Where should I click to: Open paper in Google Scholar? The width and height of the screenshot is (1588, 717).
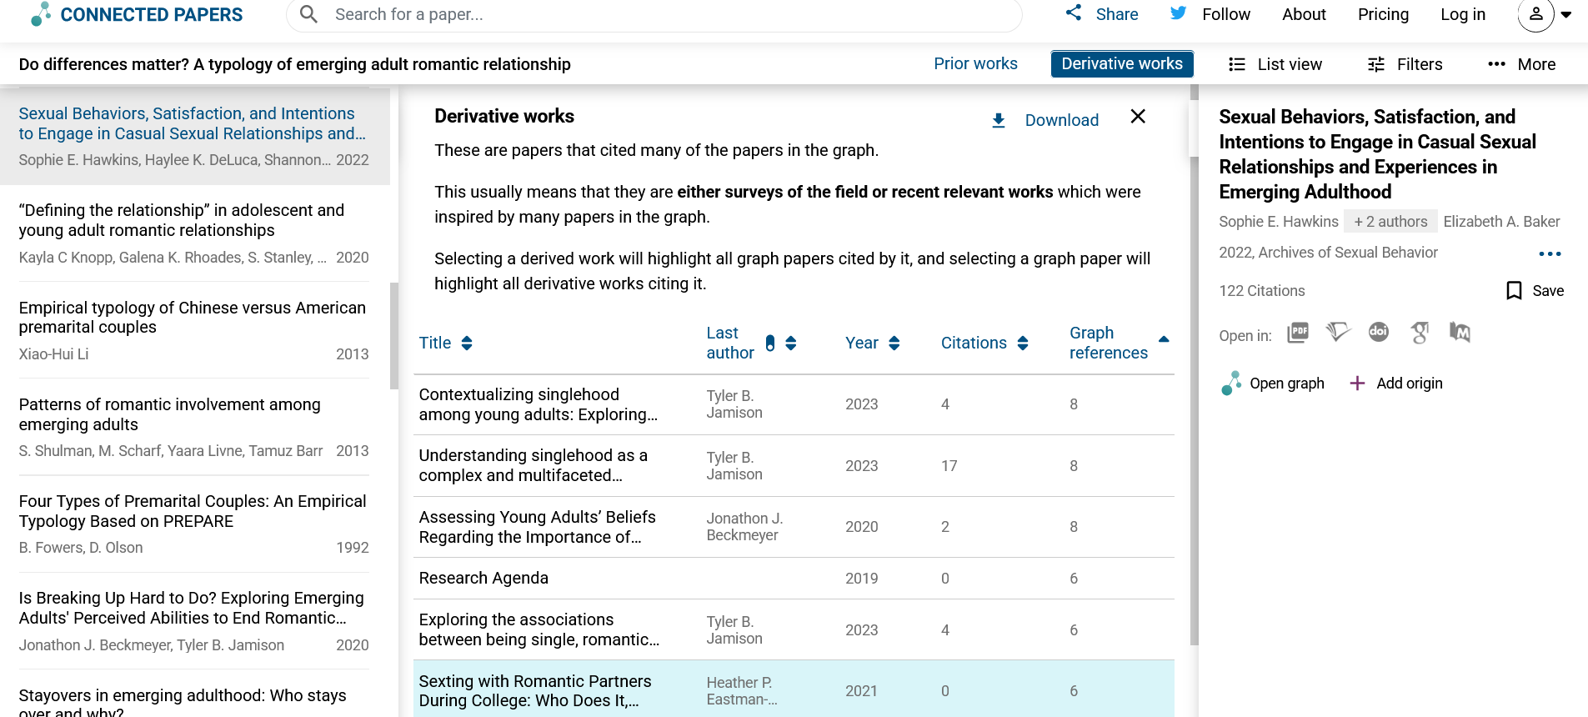(x=1420, y=333)
